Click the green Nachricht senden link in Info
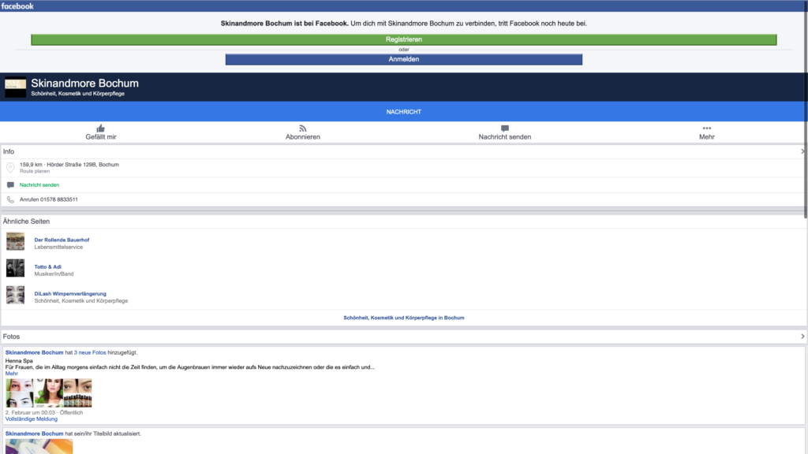 (x=39, y=185)
